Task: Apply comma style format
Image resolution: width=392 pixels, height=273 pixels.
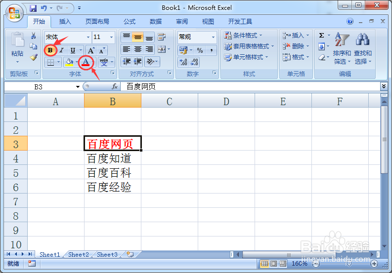Action: [x=212, y=50]
